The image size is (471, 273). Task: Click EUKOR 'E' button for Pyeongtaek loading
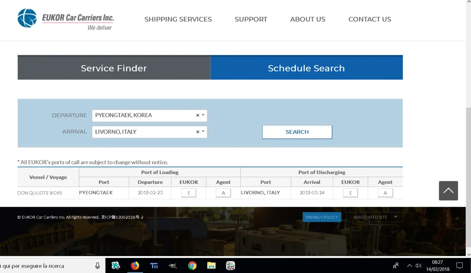click(189, 193)
